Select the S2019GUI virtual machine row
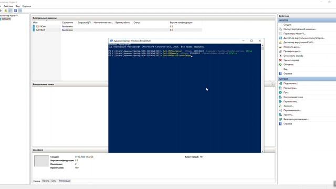Screen dimensions: 336x189 [117, 30]
